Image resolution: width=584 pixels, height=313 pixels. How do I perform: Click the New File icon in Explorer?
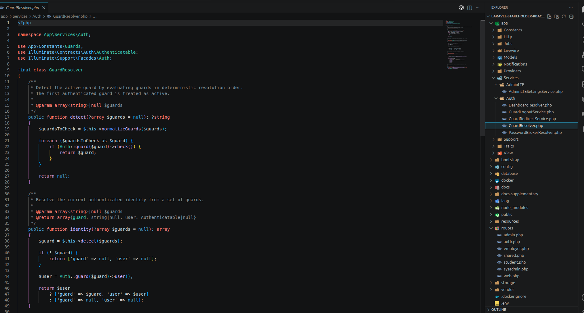coord(549,16)
